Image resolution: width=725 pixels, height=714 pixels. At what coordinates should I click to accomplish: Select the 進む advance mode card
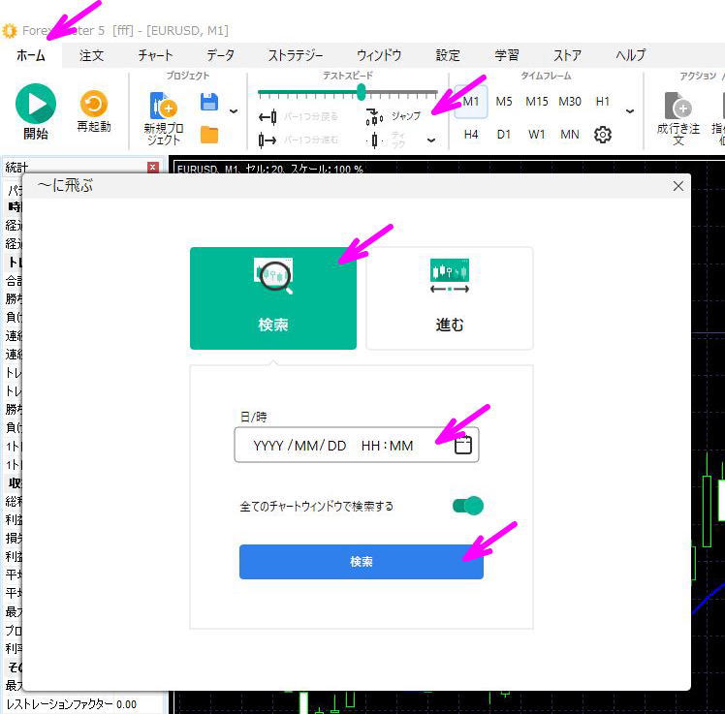click(x=450, y=298)
